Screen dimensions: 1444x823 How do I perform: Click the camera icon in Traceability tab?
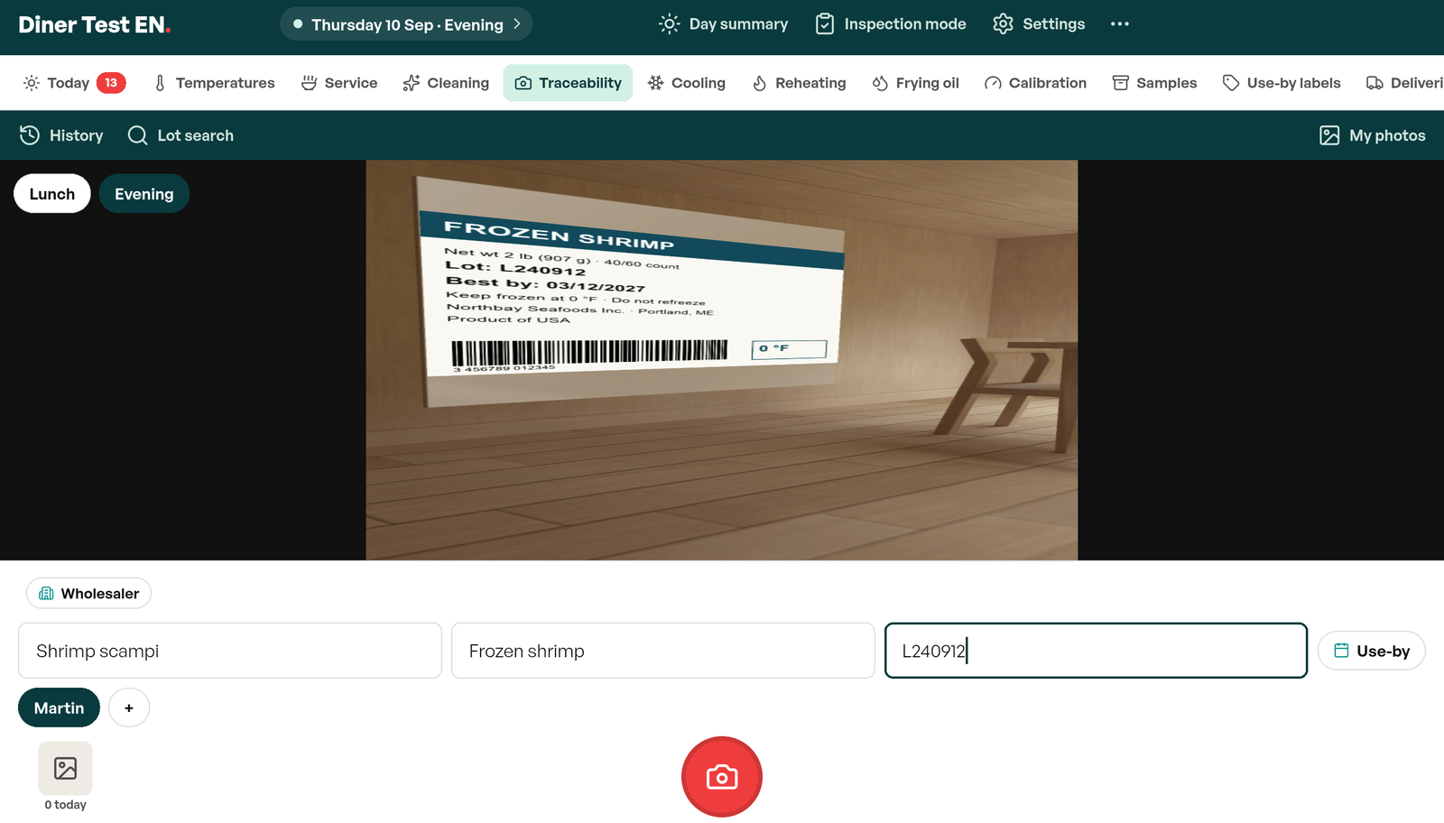point(523,83)
